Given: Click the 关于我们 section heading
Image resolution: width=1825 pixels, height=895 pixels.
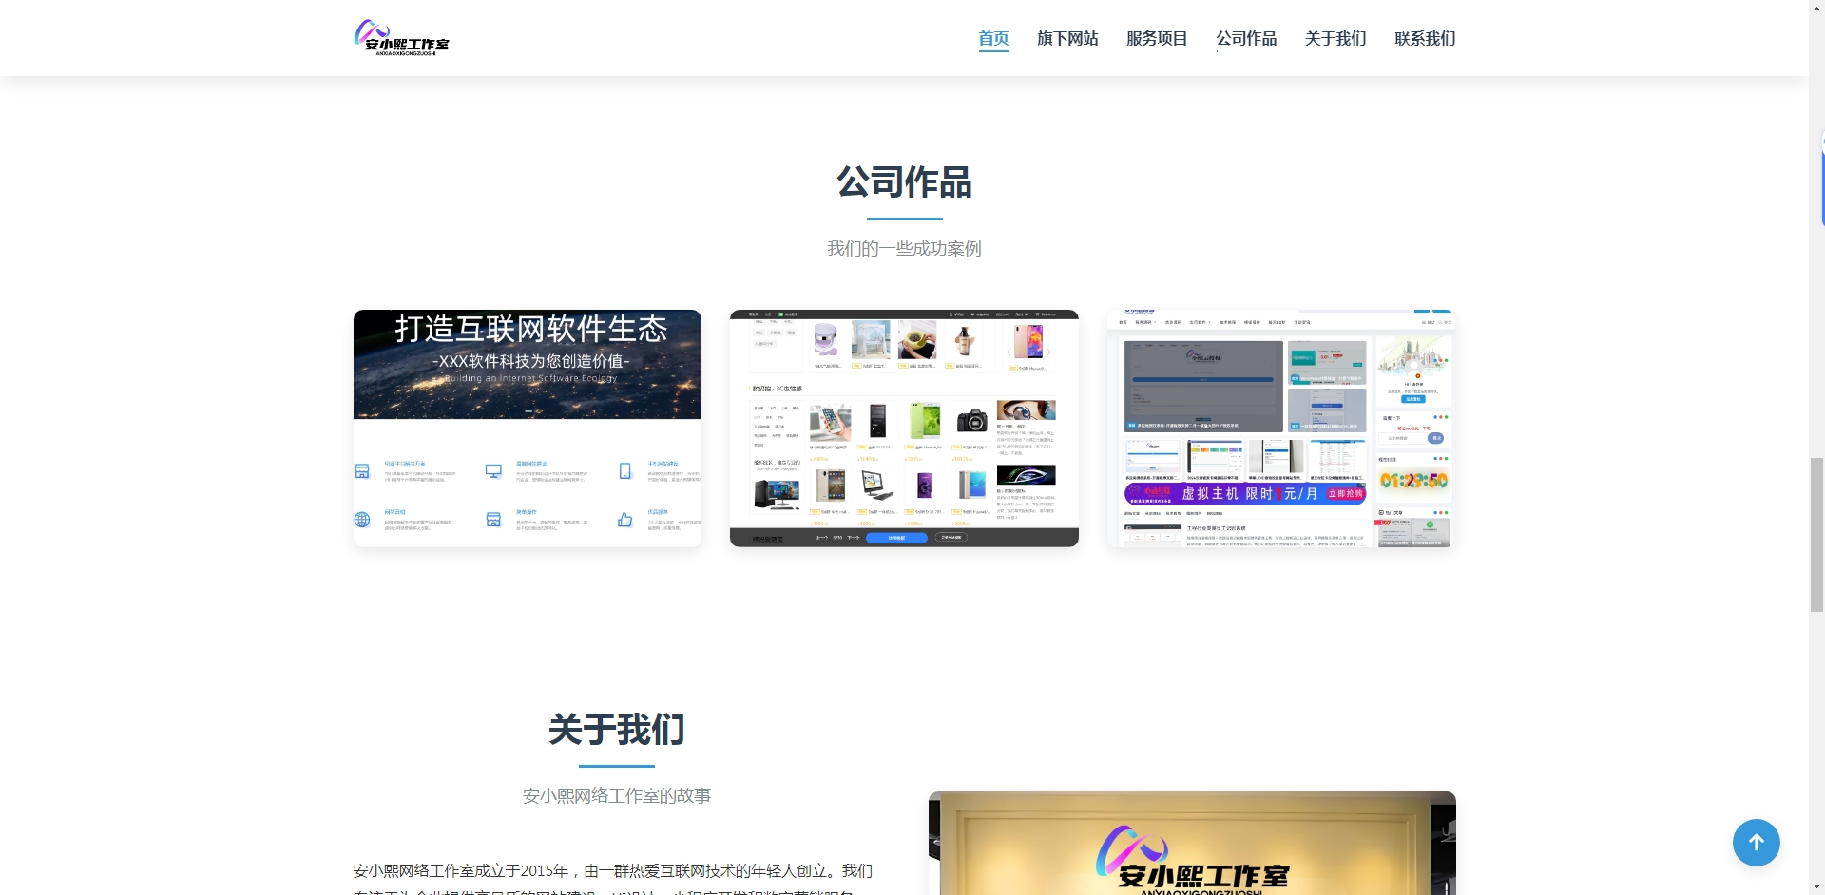Looking at the screenshot, I should (616, 730).
